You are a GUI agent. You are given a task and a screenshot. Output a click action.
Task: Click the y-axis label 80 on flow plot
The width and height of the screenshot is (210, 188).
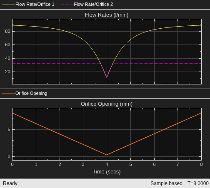[x=7, y=31]
